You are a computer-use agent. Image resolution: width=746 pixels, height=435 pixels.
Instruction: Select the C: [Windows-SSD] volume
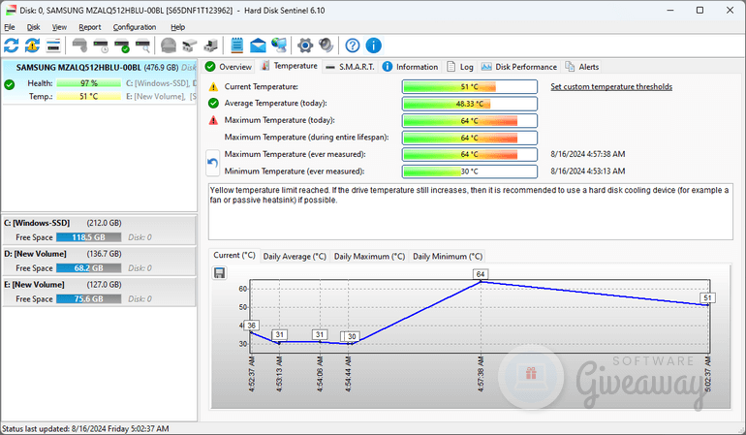tap(99, 230)
